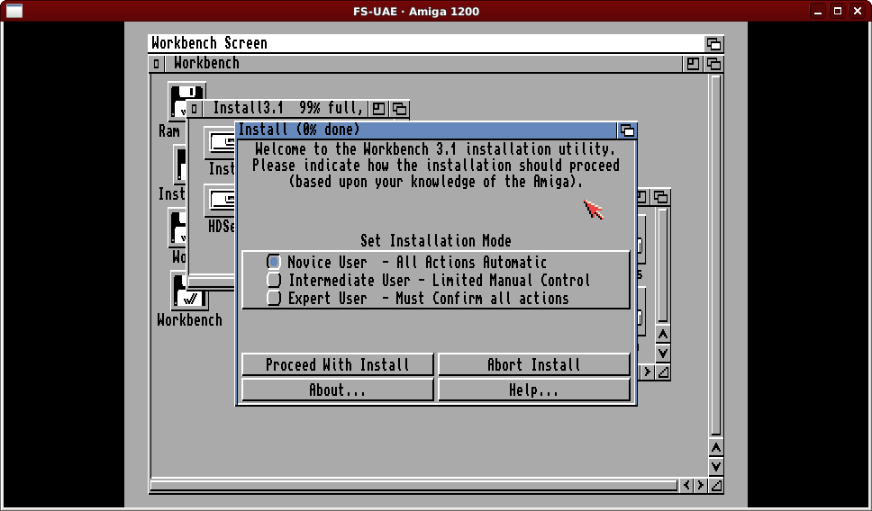The width and height of the screenshot is (872, 511).
Task: Open installer Help...
Action: (x=534, y=390)
